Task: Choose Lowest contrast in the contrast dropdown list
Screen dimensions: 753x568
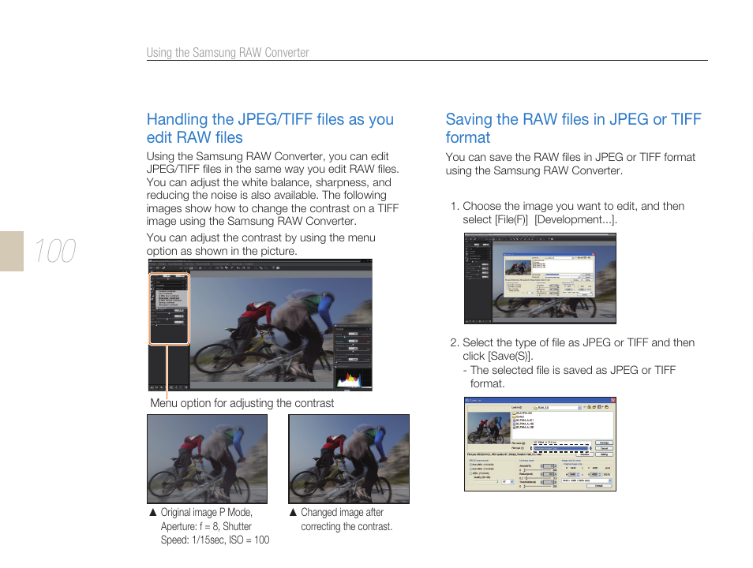Action: [167, 291]
